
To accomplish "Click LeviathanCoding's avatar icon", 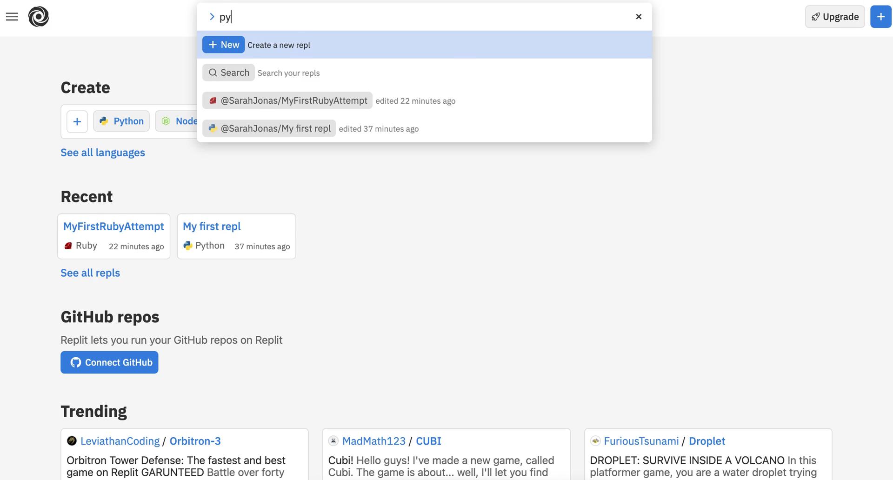I will pyautogui.click(x=71, y=441).
